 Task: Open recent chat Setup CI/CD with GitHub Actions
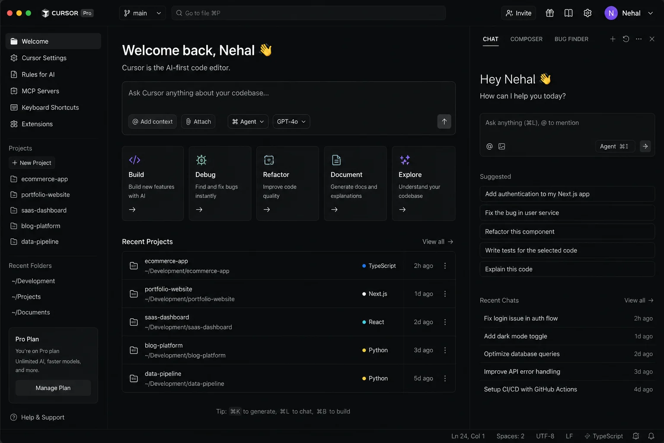click(567, 389)
